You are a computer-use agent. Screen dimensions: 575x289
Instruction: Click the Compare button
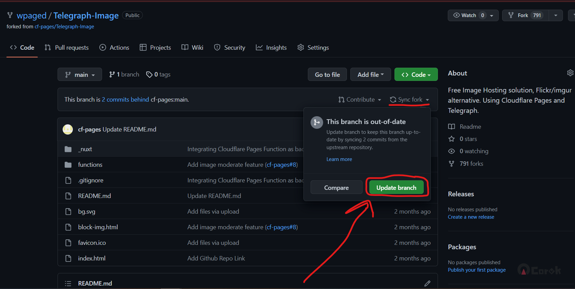coord(336,188)
